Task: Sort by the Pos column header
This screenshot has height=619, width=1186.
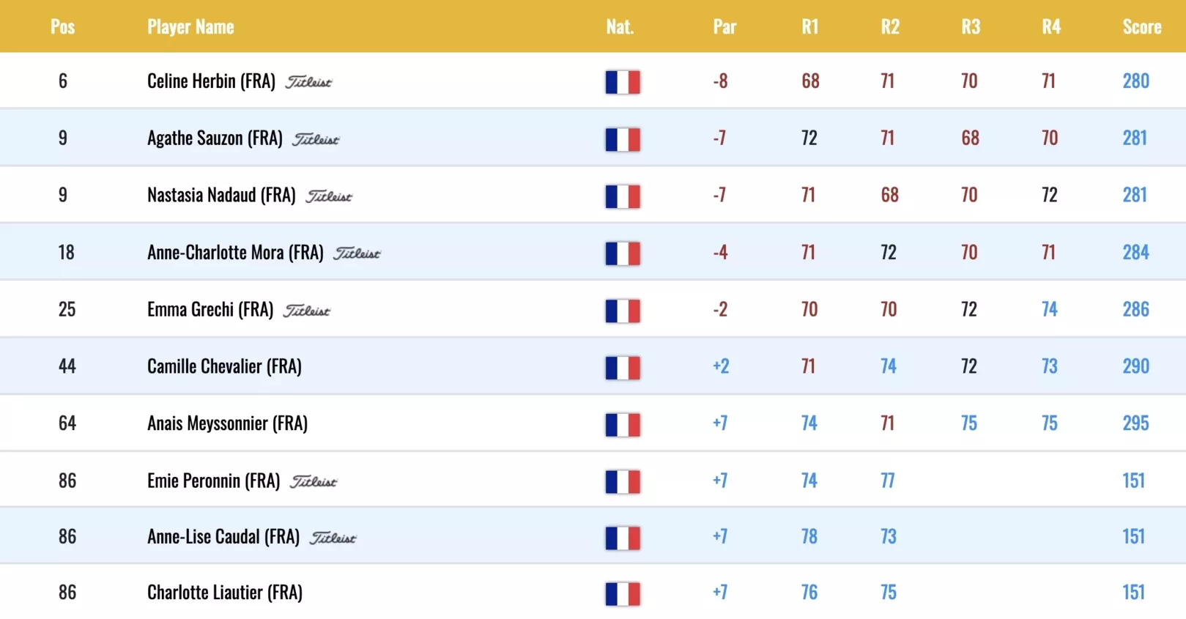Action: [x=63, y=27]
